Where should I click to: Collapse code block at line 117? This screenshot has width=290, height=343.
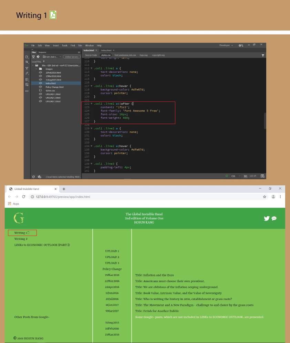tap(92, 86)
